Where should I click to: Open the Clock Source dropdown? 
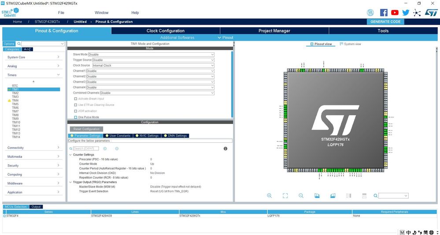click(154, 65)
